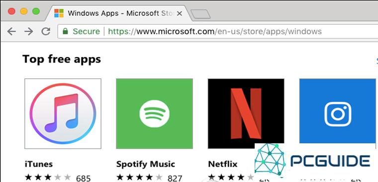The width and height of the screenshot is (378, 182).
Task: Click the Microsoft logo favicon on the tab
Action: (x=59, y=13)
